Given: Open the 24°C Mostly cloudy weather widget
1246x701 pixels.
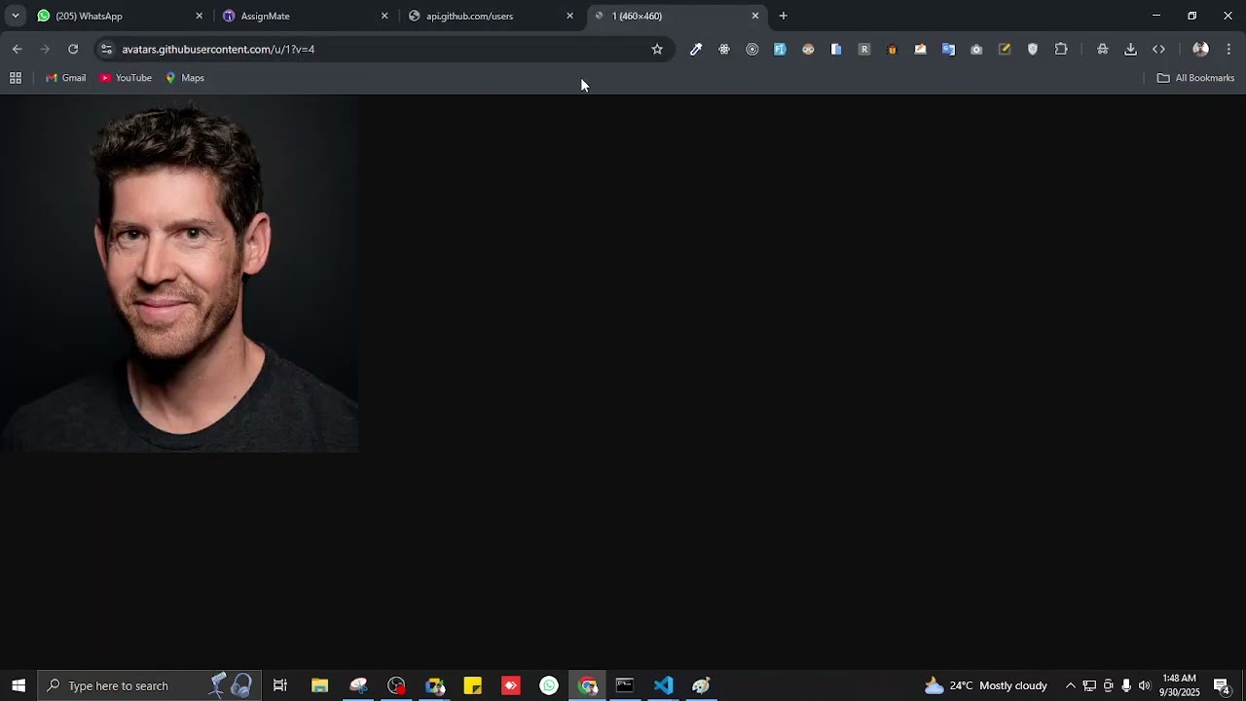Looking at the screenshot, I should click(x=985, y=685).
